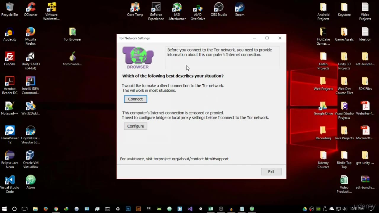This screenshot has width=379, height=213.
Task: Select the gvr-unity folder on desktop
Action: [x=365, y=157]
